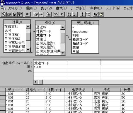Click the New Query toolbar icon

tap(4, 14)
